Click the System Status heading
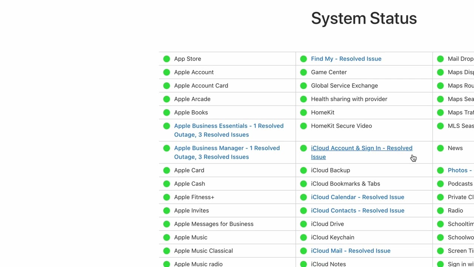The image size is (474, 267). pyautogui.click(x=364, y=18)
